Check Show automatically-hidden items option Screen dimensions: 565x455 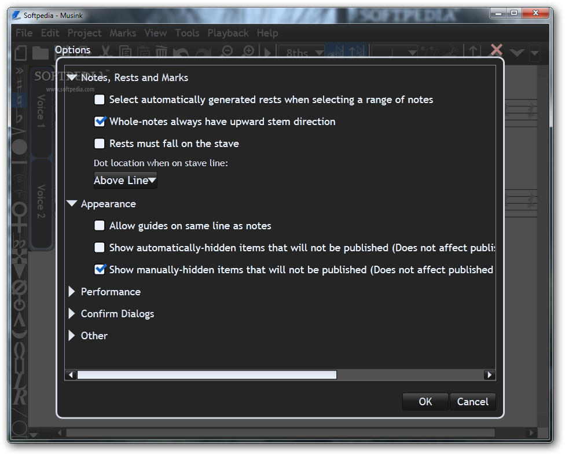tap(100, 248)
